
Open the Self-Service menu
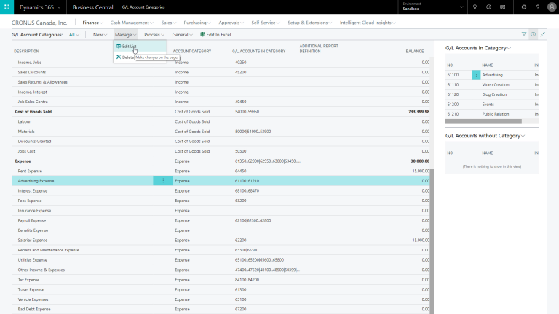pyautogui.click(x=265, y=23)
